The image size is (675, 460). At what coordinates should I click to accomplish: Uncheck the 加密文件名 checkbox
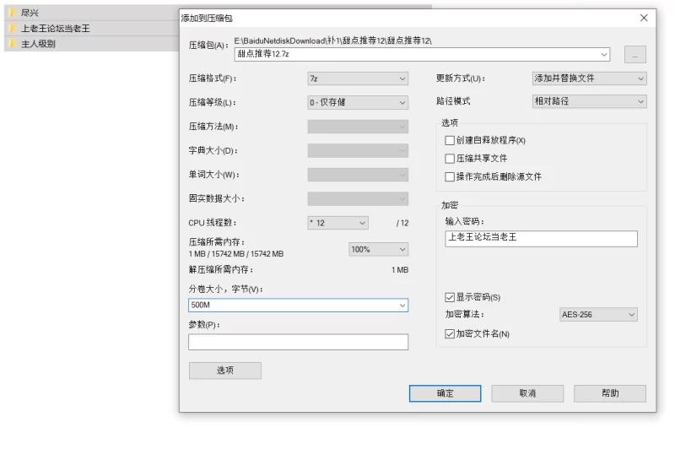pyautogui.click(x=450, y=333)
